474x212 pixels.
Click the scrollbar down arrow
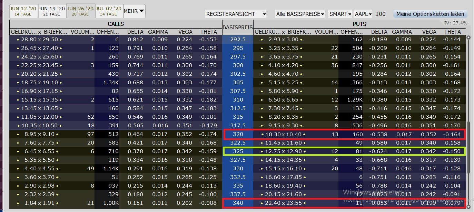point(468,207)
